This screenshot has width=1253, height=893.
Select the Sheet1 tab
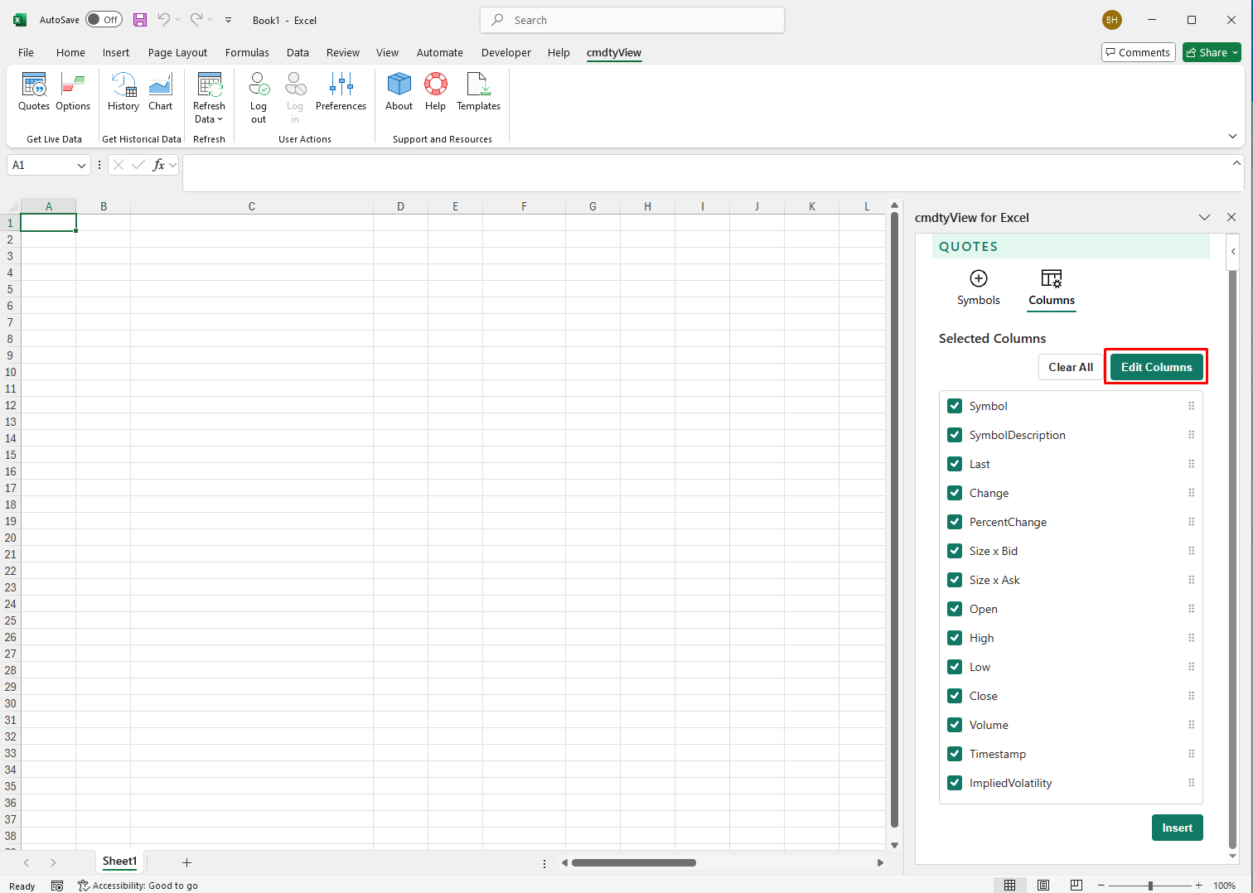point(119,862)
